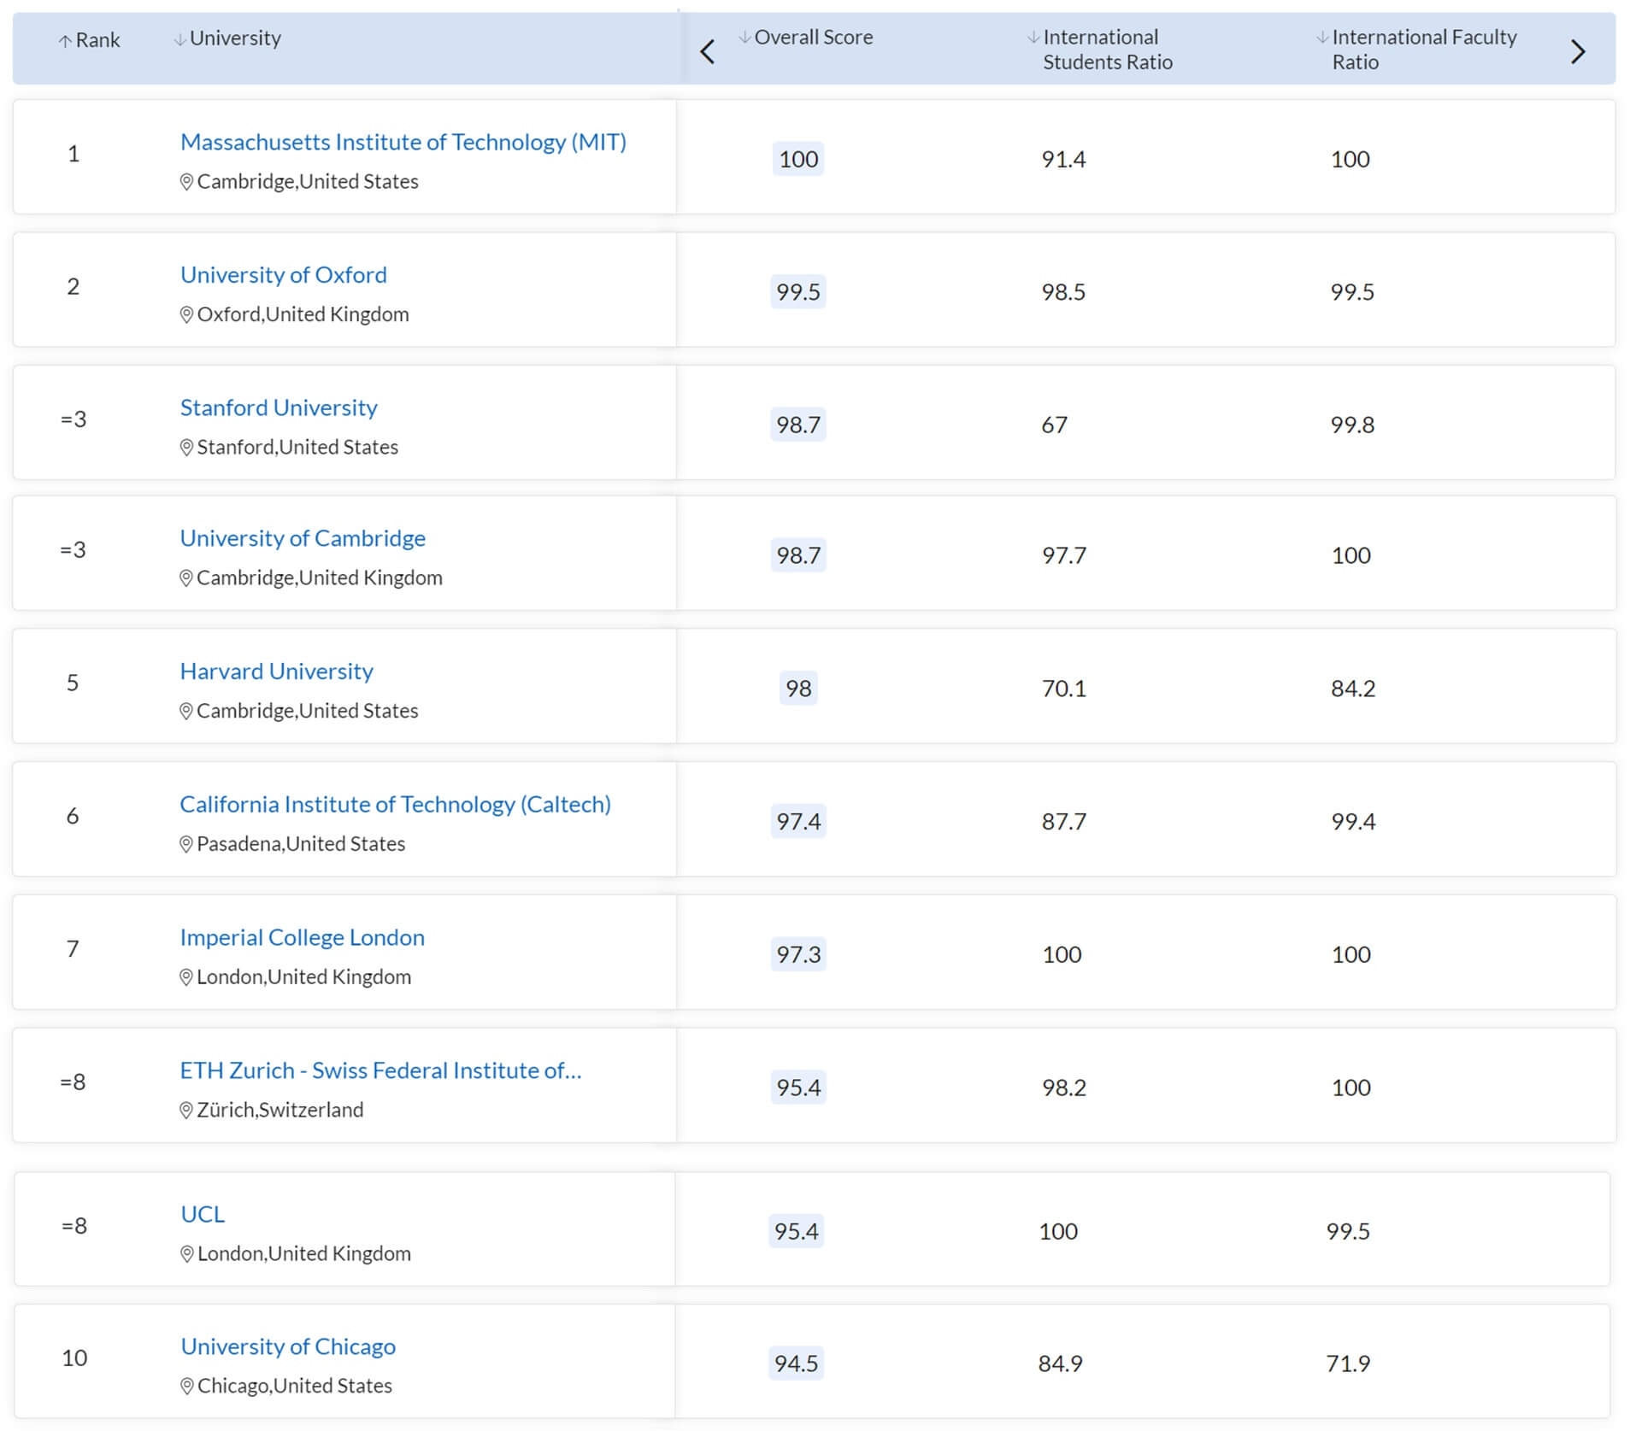Sort by International Faculty Ratio column
The height and width of the screenshot is (1431, 1630).
pos(1416,50)
